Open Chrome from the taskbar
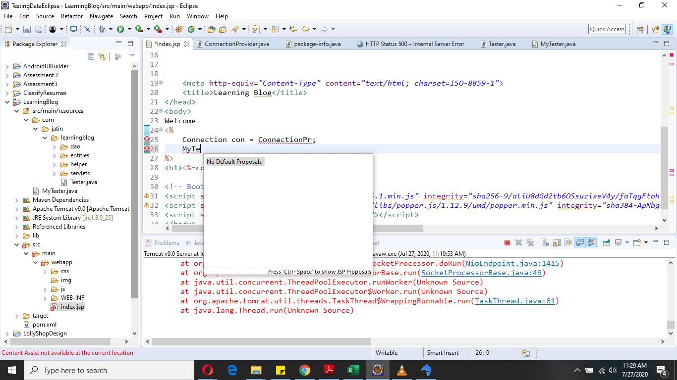Screen dimensions: 677x380 304,370
